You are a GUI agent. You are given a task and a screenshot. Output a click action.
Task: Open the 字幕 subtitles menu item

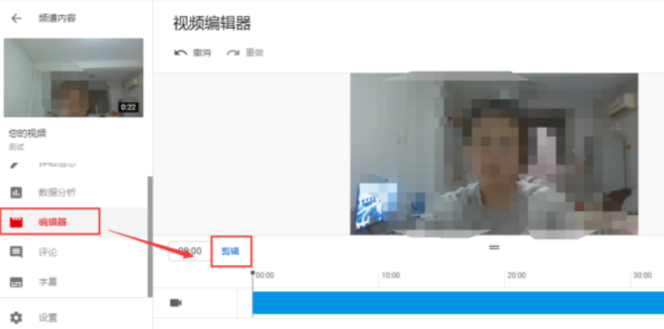tap(74, 282)
